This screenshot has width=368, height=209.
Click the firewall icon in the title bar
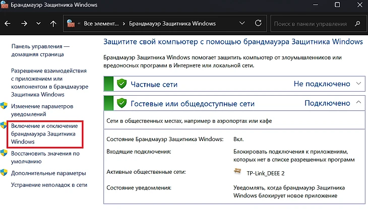click(x=5, y=5)
